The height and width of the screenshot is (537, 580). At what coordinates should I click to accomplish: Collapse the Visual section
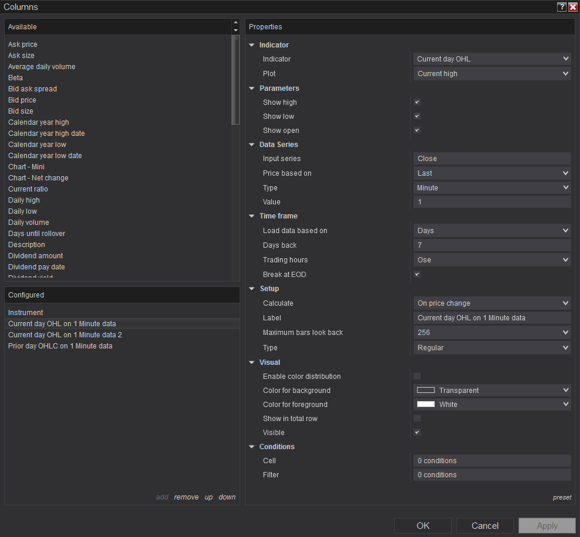[x=252, y=362]
